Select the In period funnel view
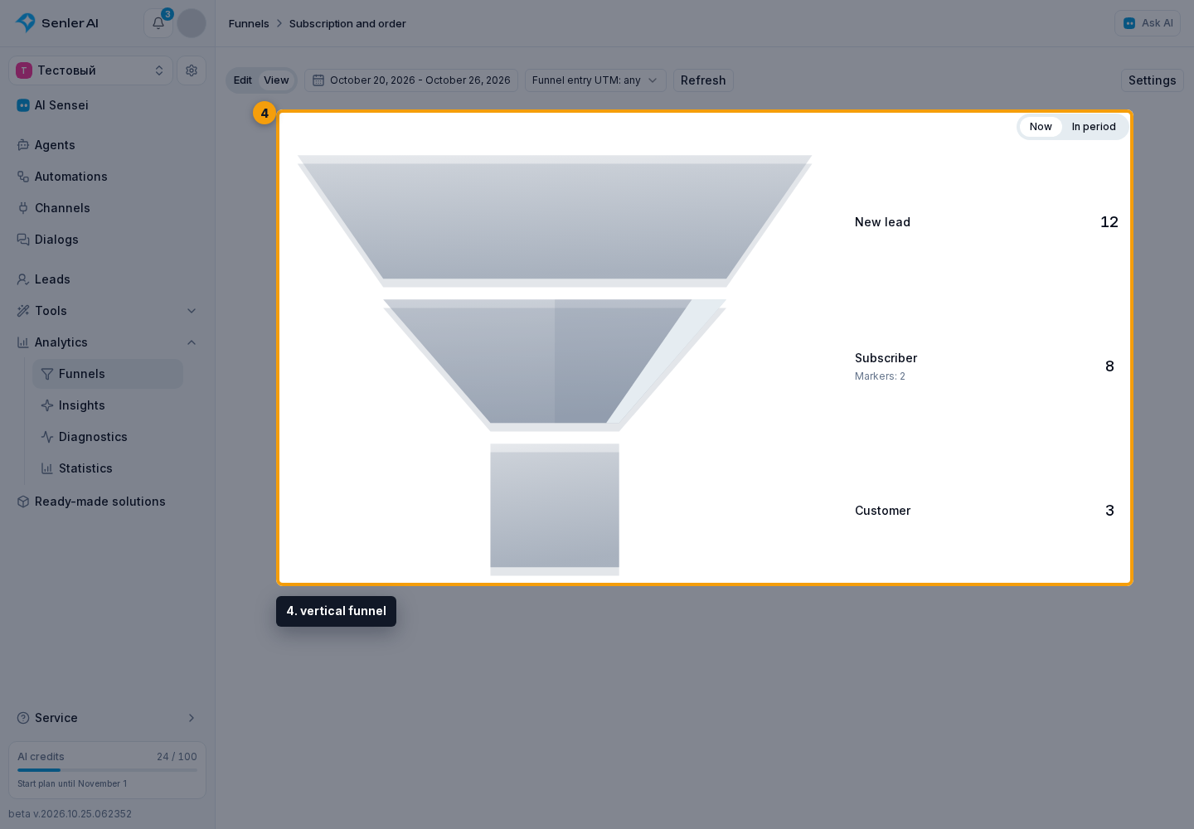The width and height of the screenshot is (1194, 829). (1094, 127)
